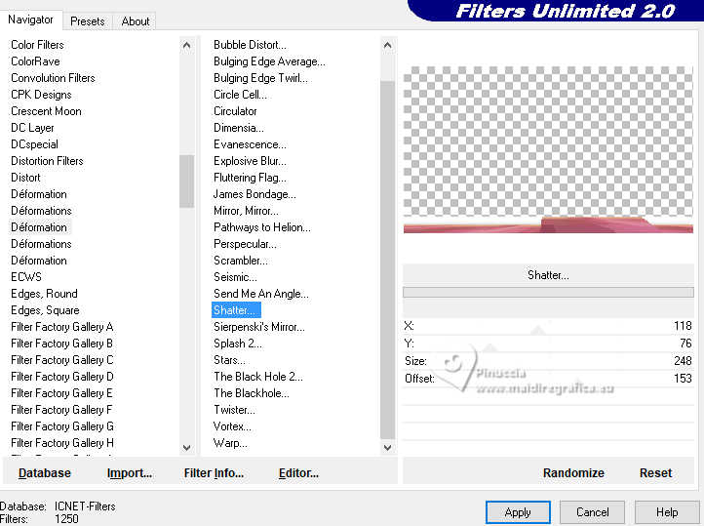Viewport: 704px width, 526px height.
Task: Choose Bulging Edge Average... filter
Action: (x=269, y=61)
